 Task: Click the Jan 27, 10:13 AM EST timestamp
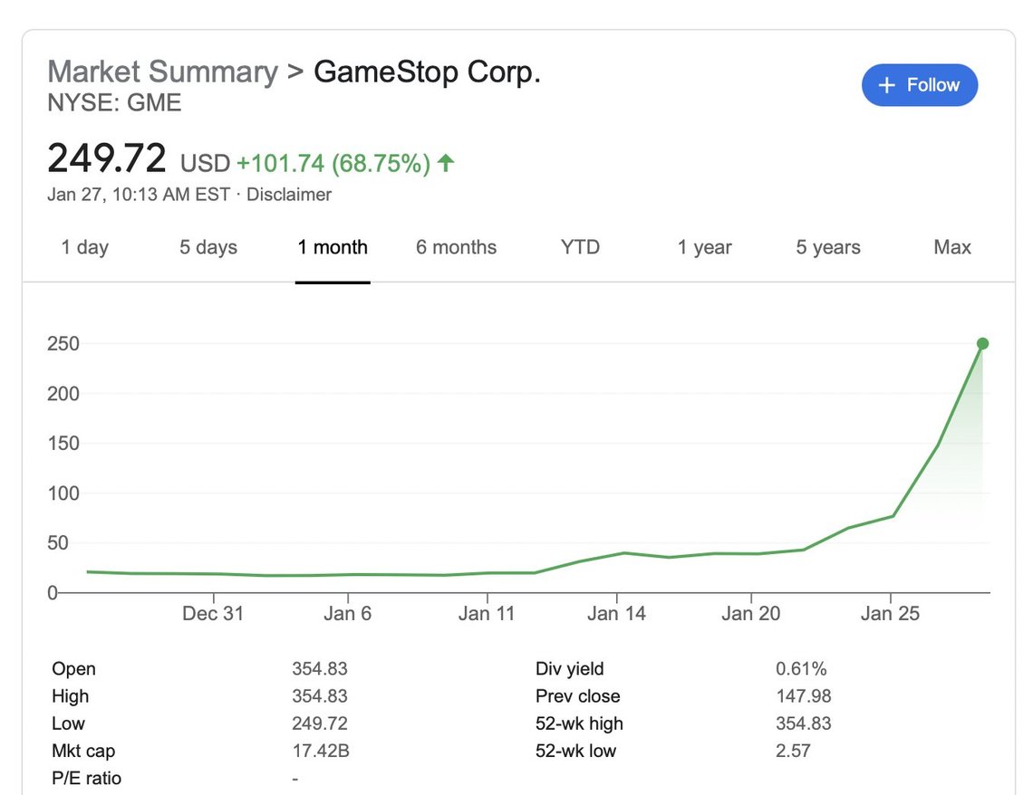tap(139, 195)
